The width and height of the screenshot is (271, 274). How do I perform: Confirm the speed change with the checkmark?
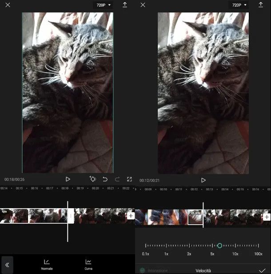pyautogui.click(x=262, y=270)
